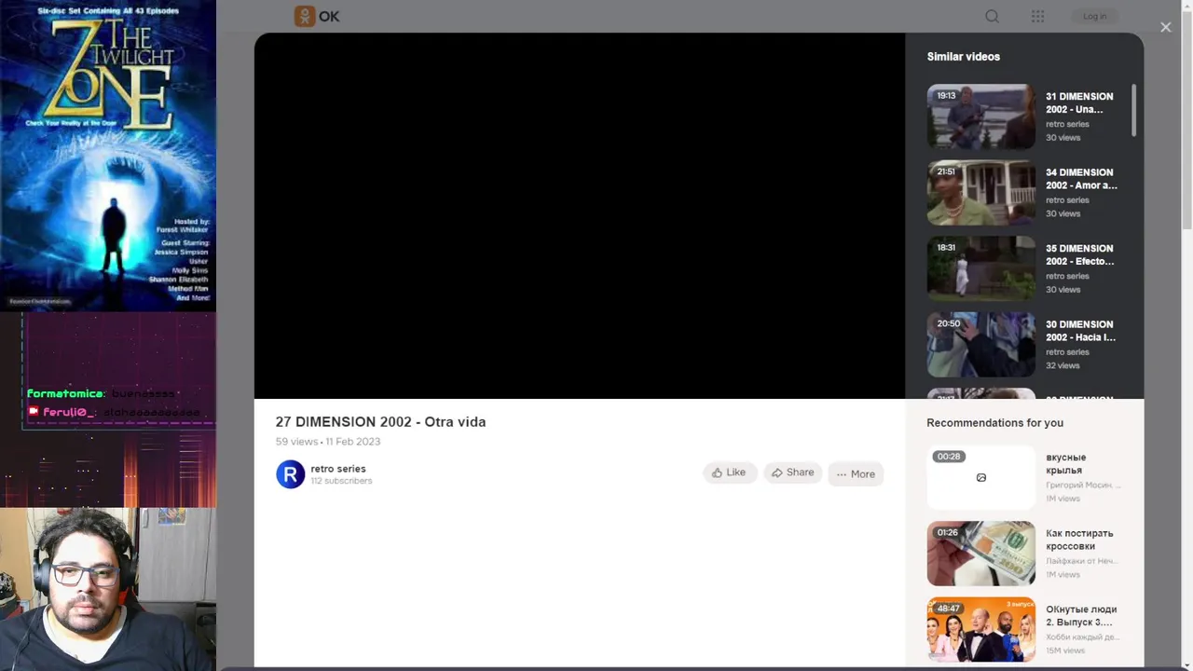
Task: Click the streamer's webcam feed
Action: tap(108, 589)
